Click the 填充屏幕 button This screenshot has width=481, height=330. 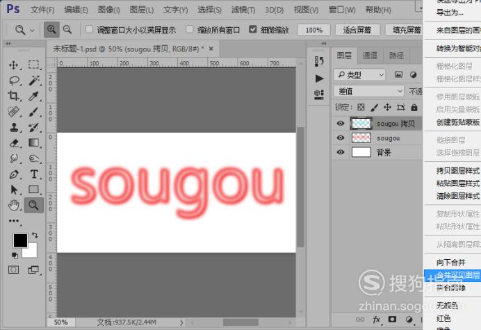pyautogui.click(x=405, y=30)
